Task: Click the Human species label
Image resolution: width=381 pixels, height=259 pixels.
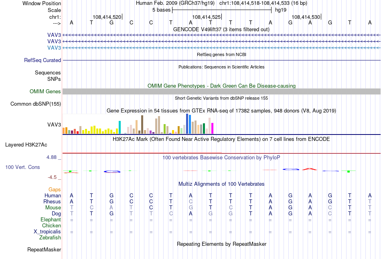Action: click(x=53, y=196)
